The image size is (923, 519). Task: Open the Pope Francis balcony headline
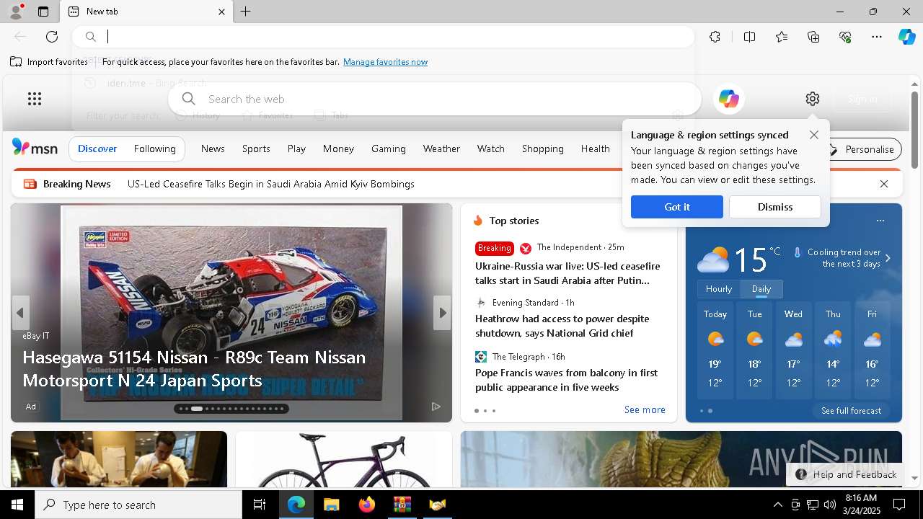(566, 380)
